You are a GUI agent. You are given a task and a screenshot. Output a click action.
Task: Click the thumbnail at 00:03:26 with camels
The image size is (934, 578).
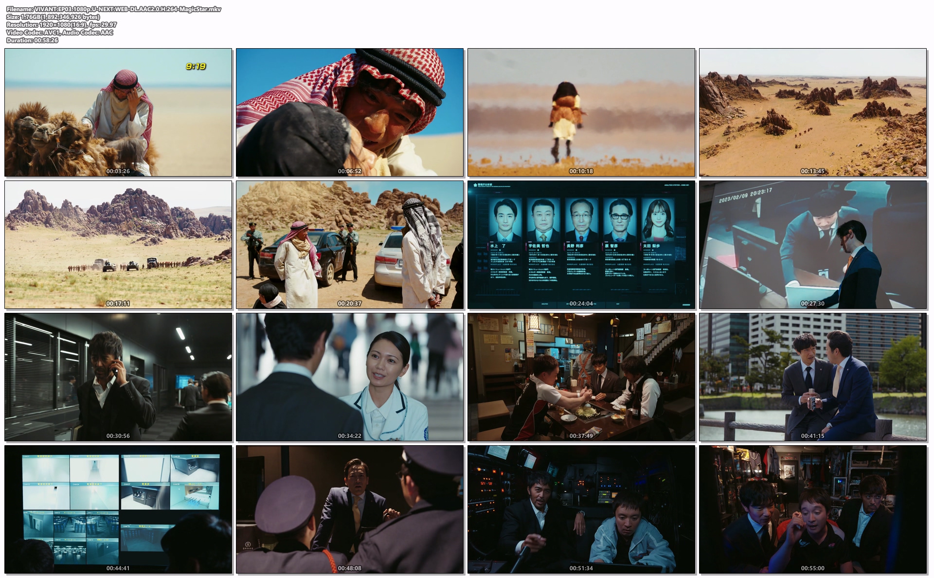[x=118, y=112]
